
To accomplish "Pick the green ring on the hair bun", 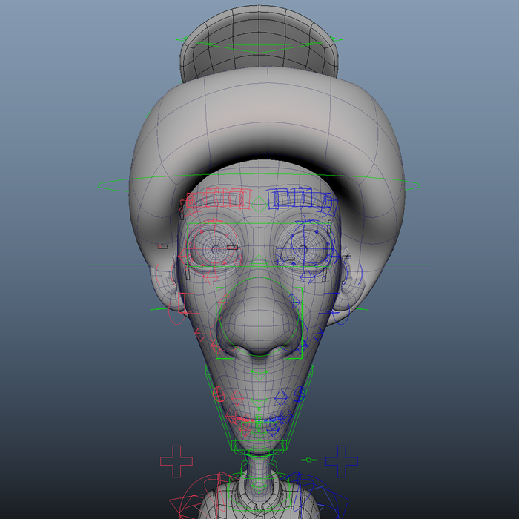I will (258, 39).
